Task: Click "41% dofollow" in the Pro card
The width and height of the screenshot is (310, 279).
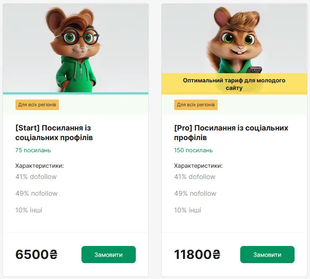Action: coord(195,177)
